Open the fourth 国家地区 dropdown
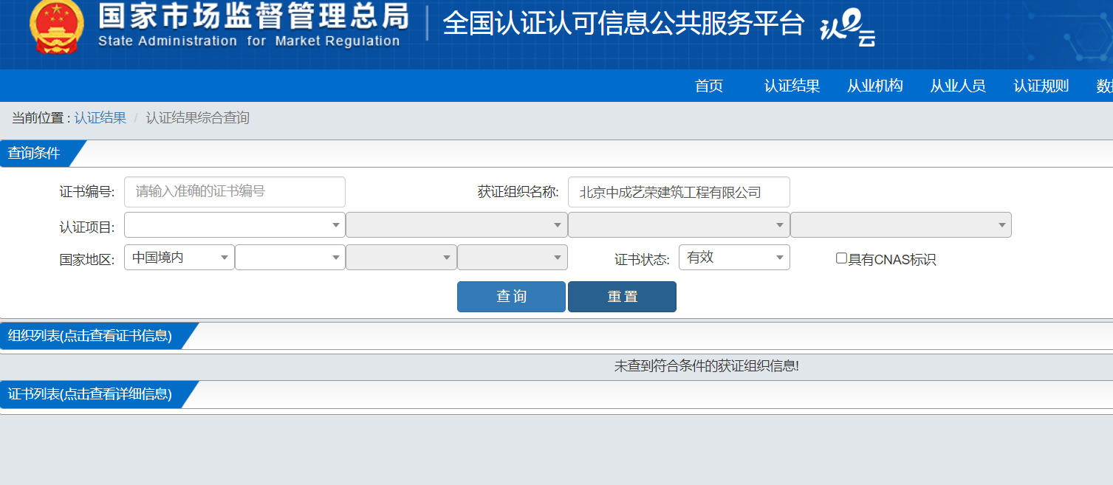 513,258
